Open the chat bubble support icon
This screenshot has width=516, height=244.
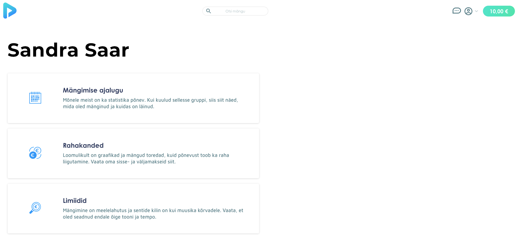click(457, 11)
